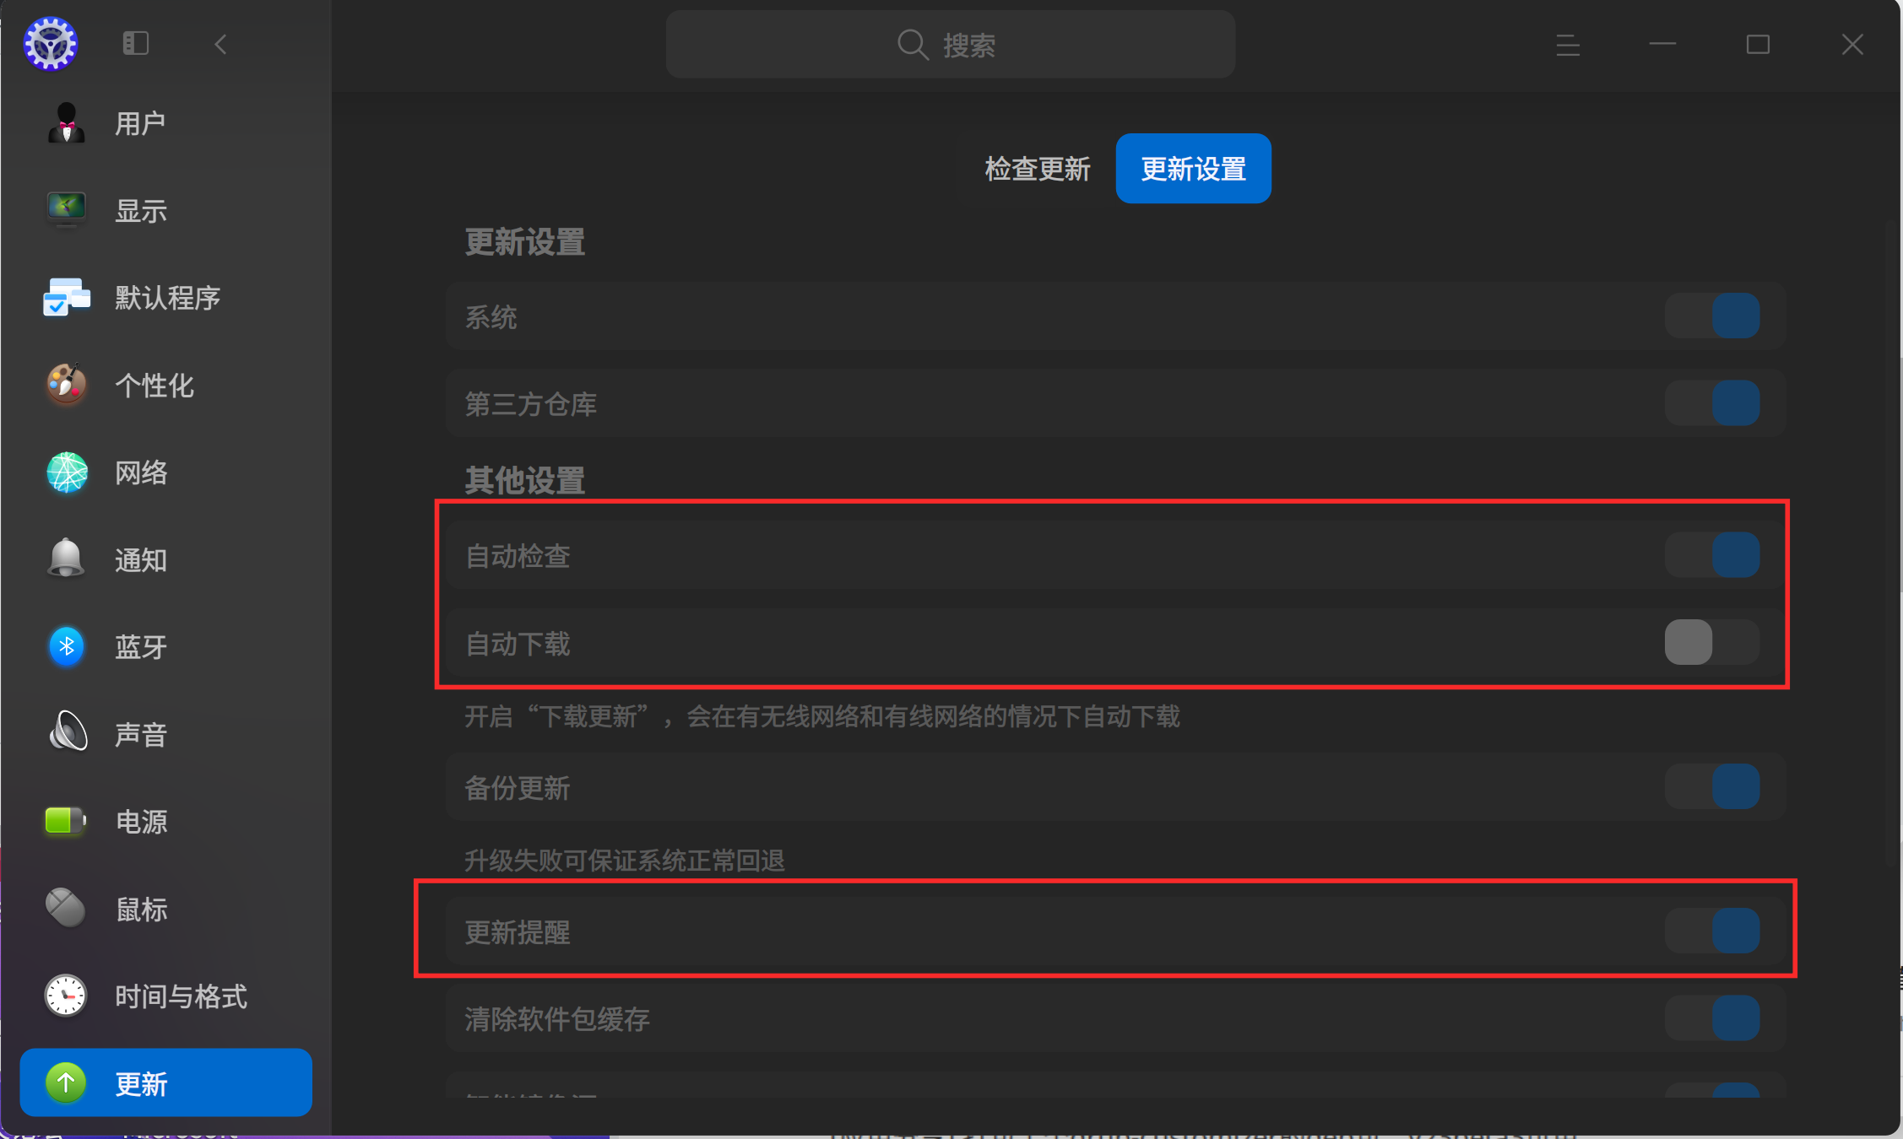
Task: Open the 用户 (Users) settings icon
Action: [67, 123]
